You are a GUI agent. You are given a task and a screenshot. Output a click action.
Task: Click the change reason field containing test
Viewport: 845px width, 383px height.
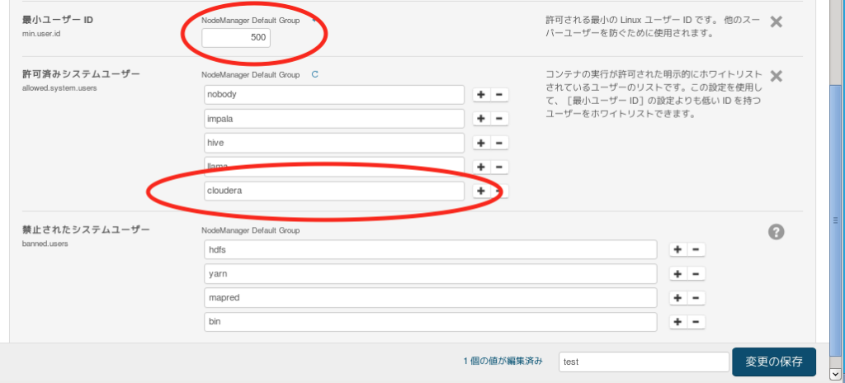(x=644, y=362)
